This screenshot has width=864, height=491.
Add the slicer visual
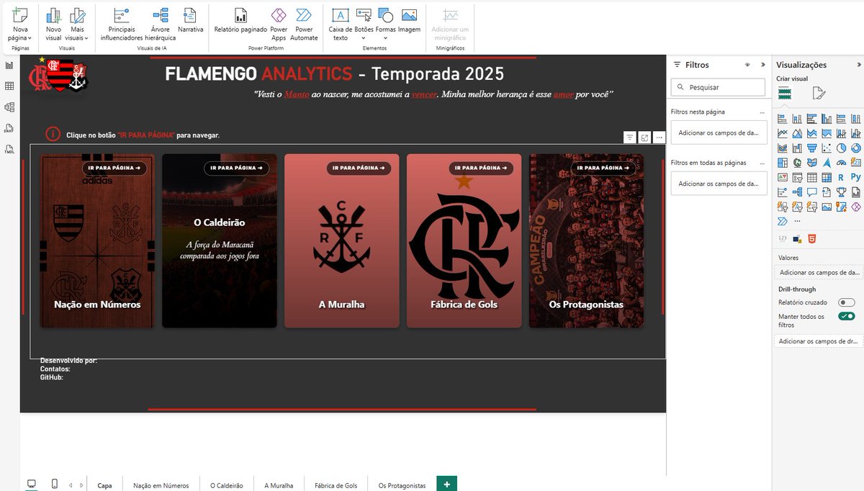point(797,177)
